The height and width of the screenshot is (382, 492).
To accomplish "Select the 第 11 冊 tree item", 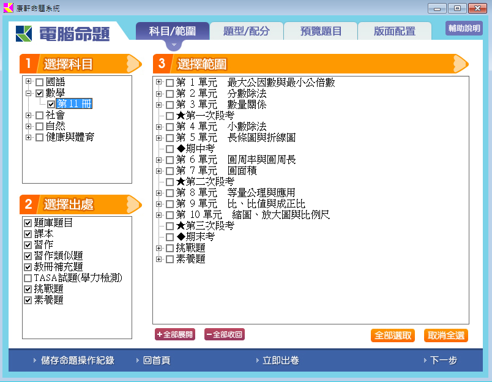I will tap(74, 104).
